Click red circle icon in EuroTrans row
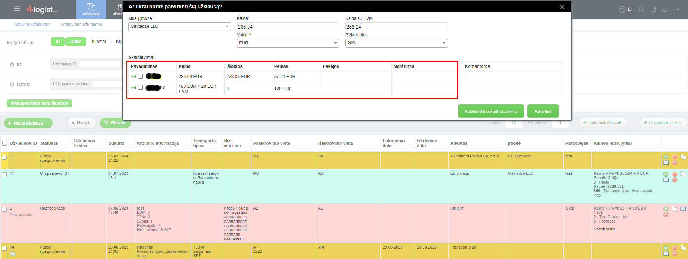The image size is (688, 259). pyautogui.click(x=675, y=174)
